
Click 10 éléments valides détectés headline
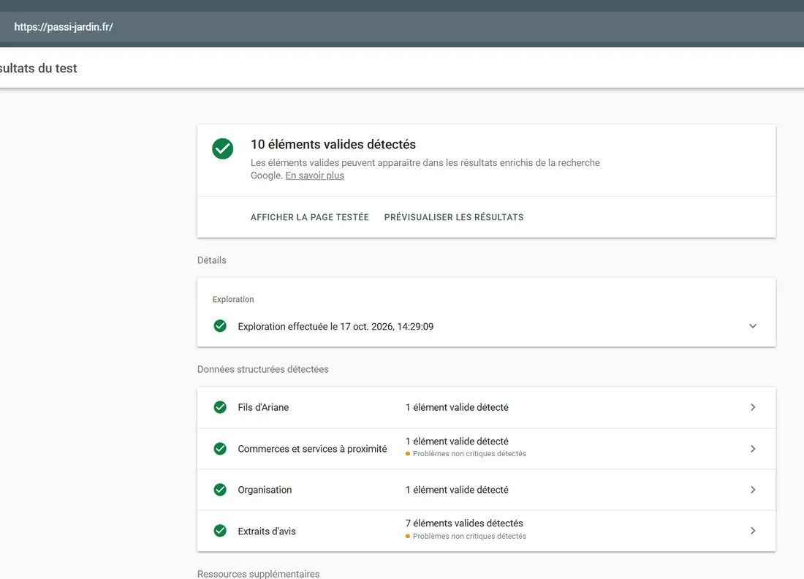coord(333,145)
